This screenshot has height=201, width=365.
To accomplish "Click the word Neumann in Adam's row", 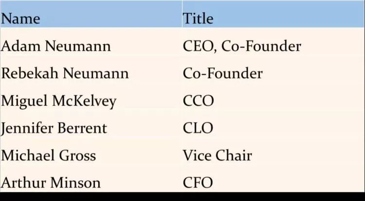I will point(78,46).
